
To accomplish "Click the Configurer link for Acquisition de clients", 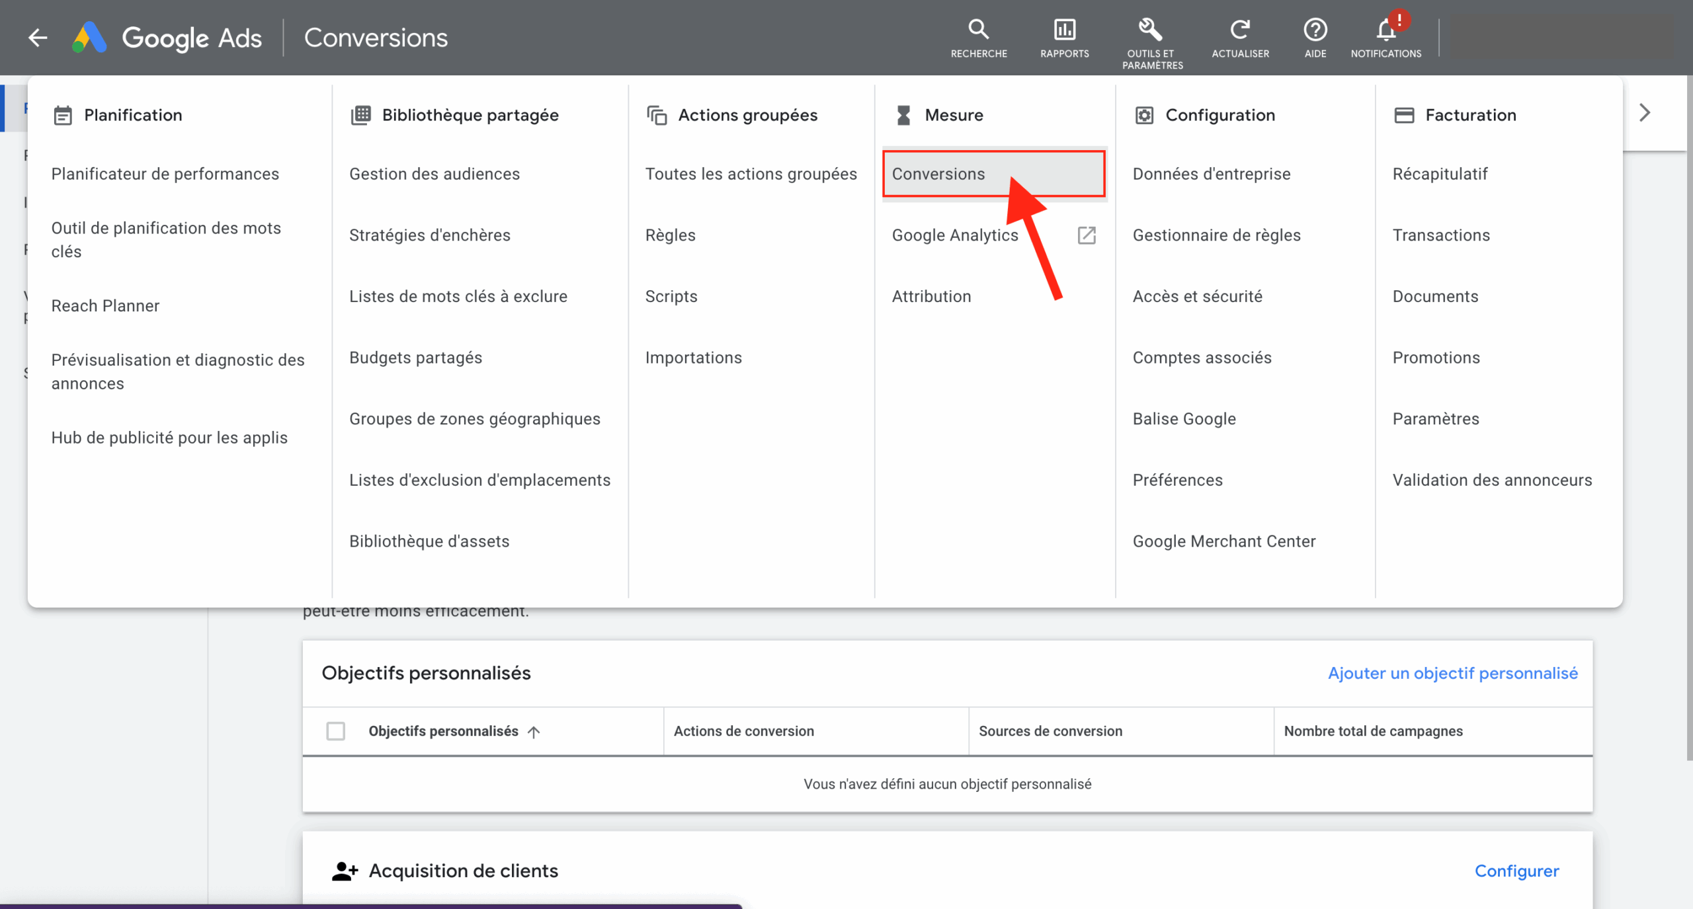I will coord(1516,871).
